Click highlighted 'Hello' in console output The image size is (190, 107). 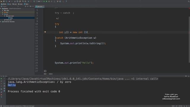coord(12,85)
